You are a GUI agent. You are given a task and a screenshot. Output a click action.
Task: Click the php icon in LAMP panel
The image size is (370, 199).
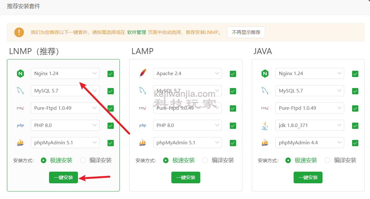point(142,125)
